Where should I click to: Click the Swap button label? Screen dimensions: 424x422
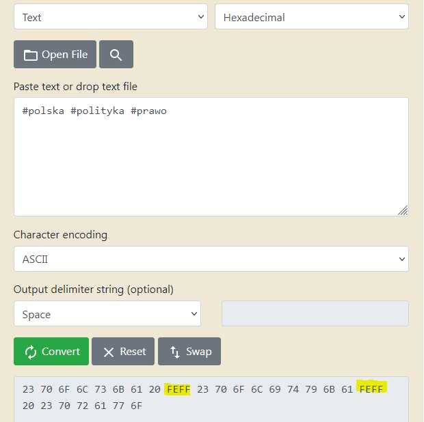tap(199, 352)
